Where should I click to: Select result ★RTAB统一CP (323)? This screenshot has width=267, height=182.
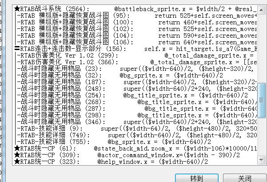135,162
